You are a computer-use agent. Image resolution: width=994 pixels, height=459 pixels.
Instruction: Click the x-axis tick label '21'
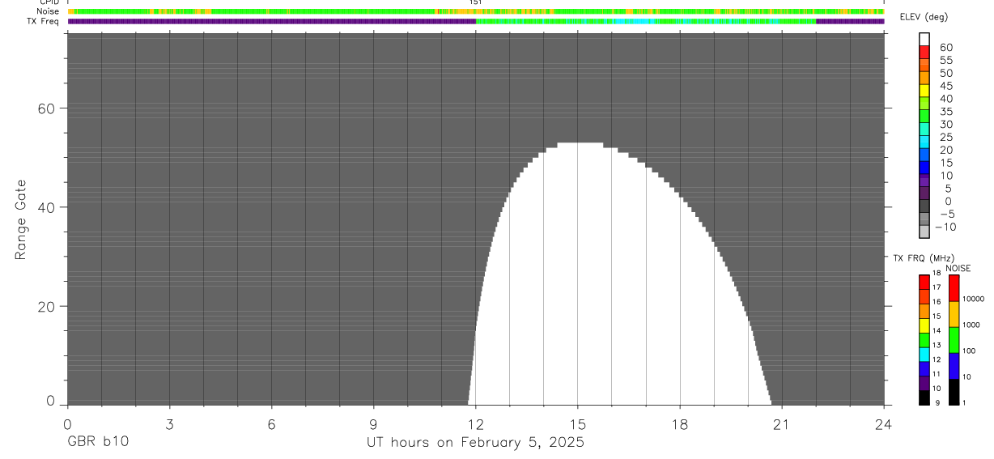point(782,424)
